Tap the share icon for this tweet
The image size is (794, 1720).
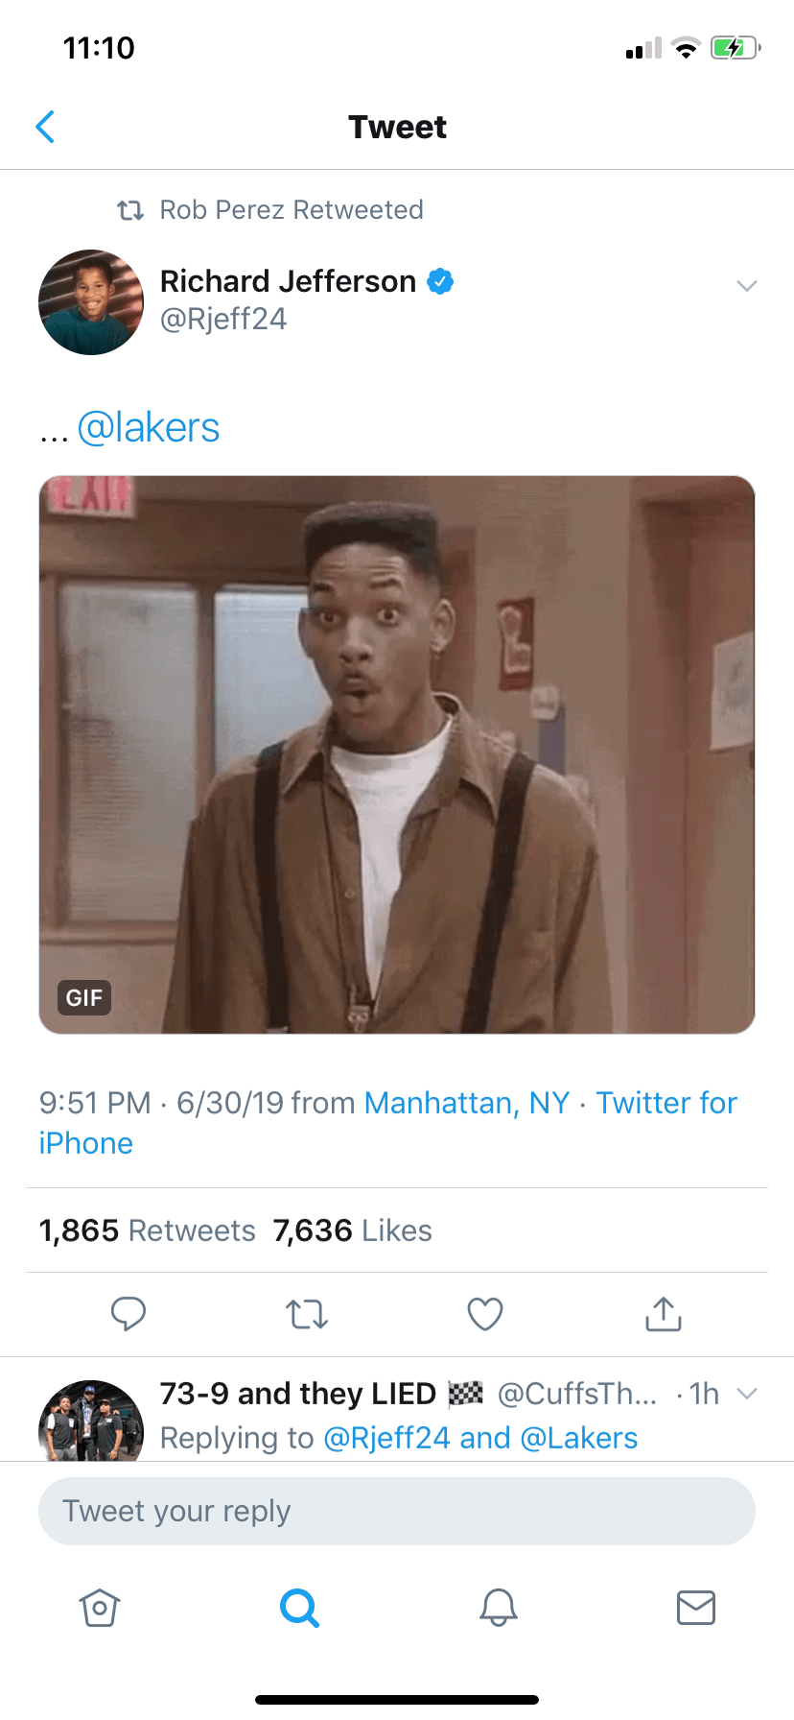click(x=664, y=1313)
